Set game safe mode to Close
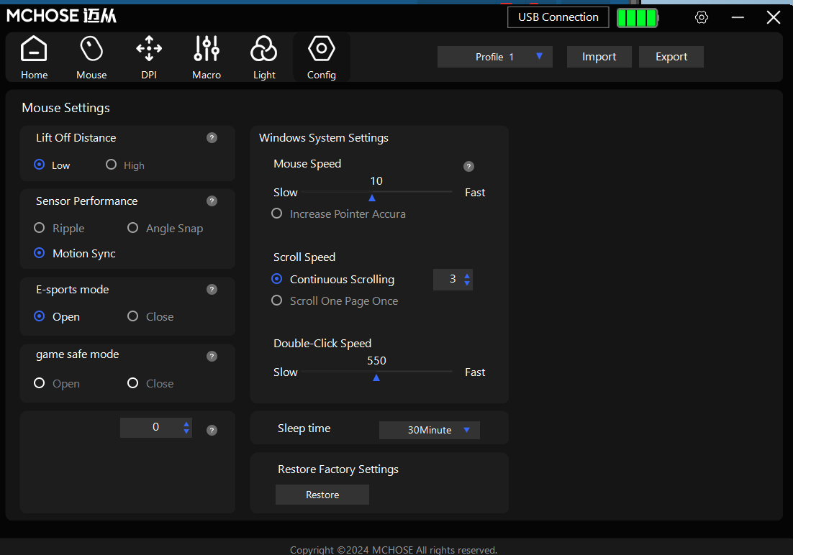Screen dimensions: 829x555 (x=132, y=383)
